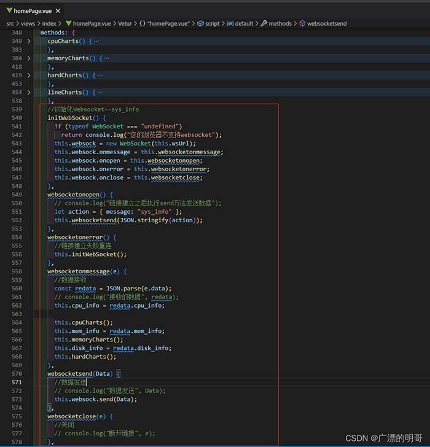Expand the folded memoryCharts method at line 384
430x447 pixels.
29,58
